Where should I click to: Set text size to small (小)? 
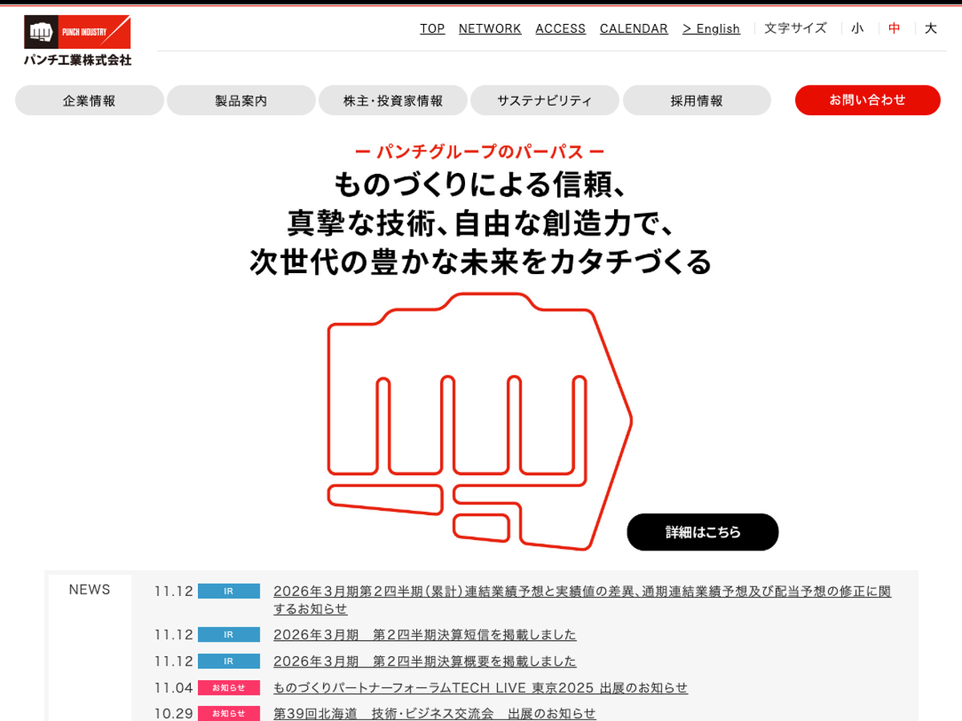(x=858, y=29)
